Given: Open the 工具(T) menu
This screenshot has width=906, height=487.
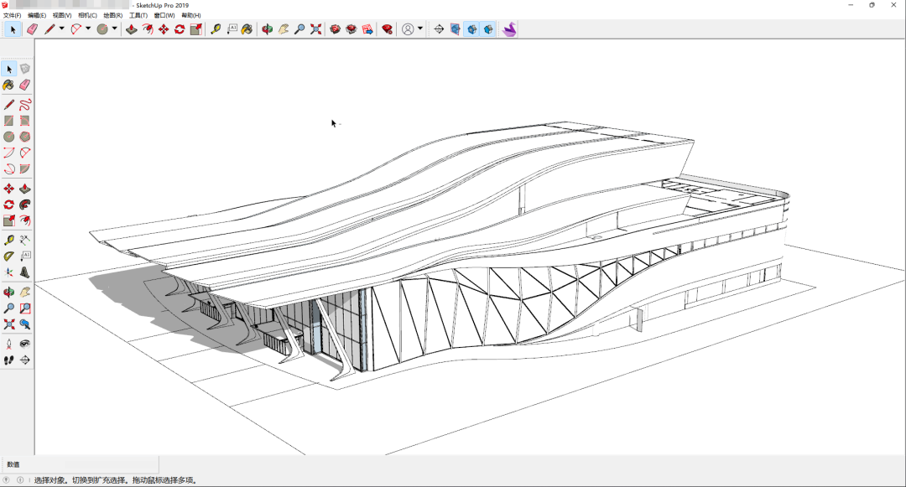Looking at the screenshot, I should (138, 16).
